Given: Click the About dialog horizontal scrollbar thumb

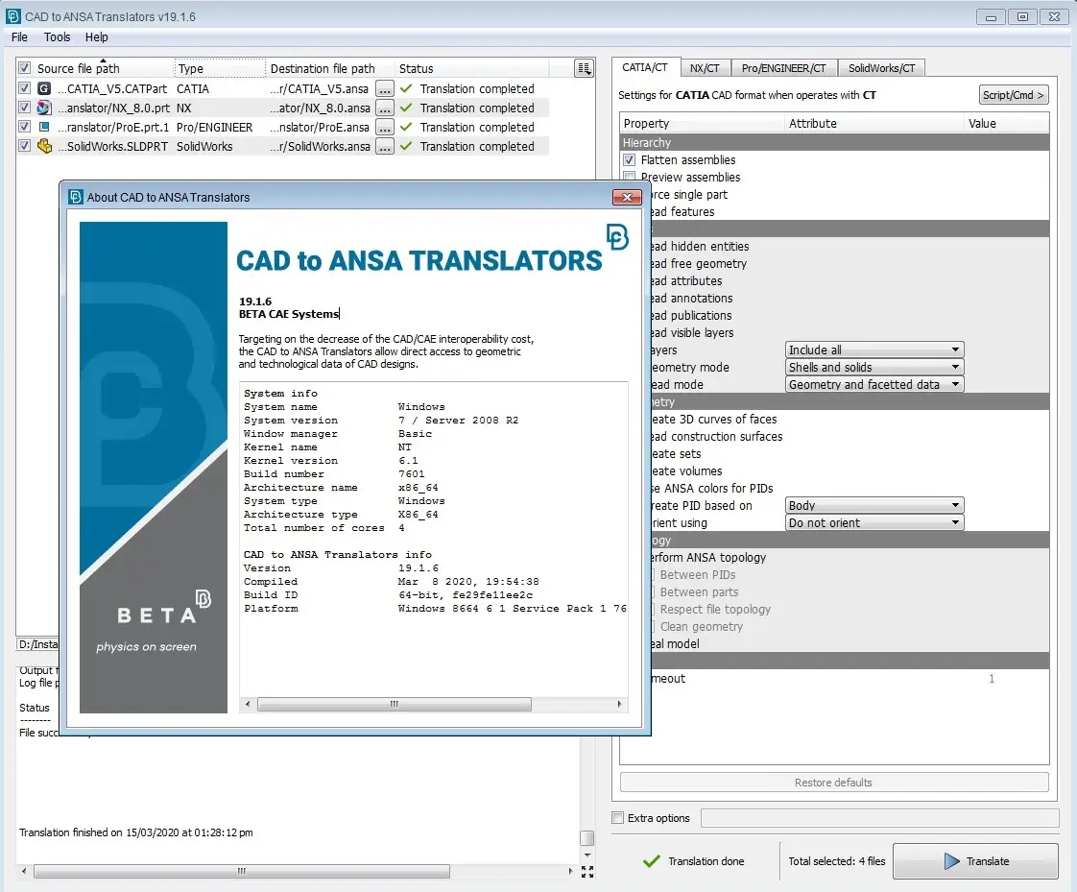Looking at the screenshot, I should pyautogui.click(x=395, y=704).
